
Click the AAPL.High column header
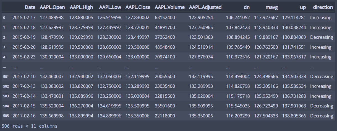(81, 7)
